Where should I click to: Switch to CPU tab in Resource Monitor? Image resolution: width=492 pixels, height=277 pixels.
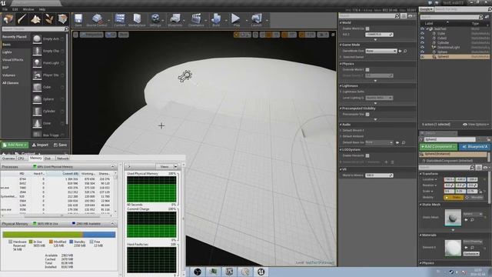pyautogui.click(x=21, y=159)
